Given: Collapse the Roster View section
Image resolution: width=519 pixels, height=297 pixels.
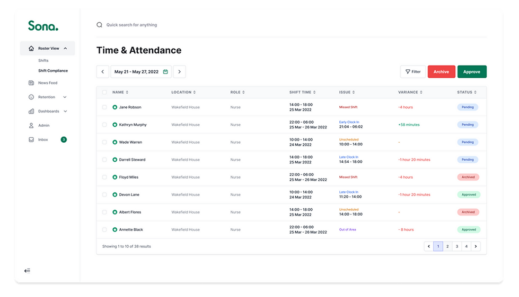Looking at the screenshot, I should (65, 49).
